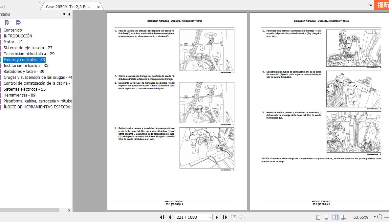Viewport: 389px width, 222px height.
Task: Click step 8 drain hose illustration
Action: point(207,102)
